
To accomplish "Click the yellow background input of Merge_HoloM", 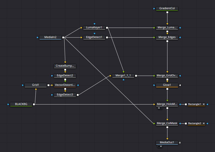I will [154, 104].
